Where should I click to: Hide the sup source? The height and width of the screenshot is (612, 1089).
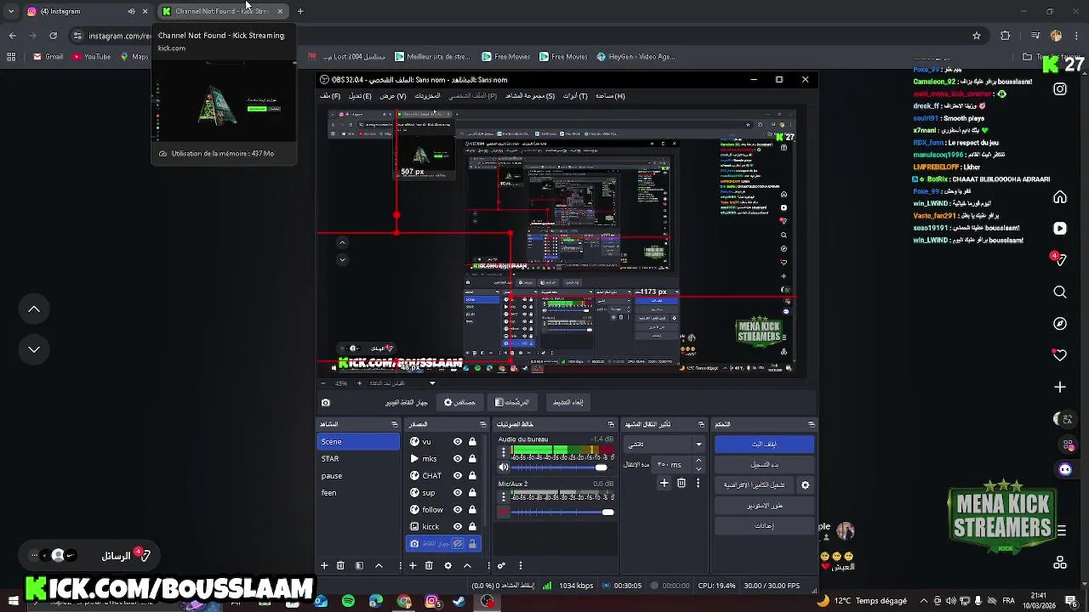(x=458, y=493)
